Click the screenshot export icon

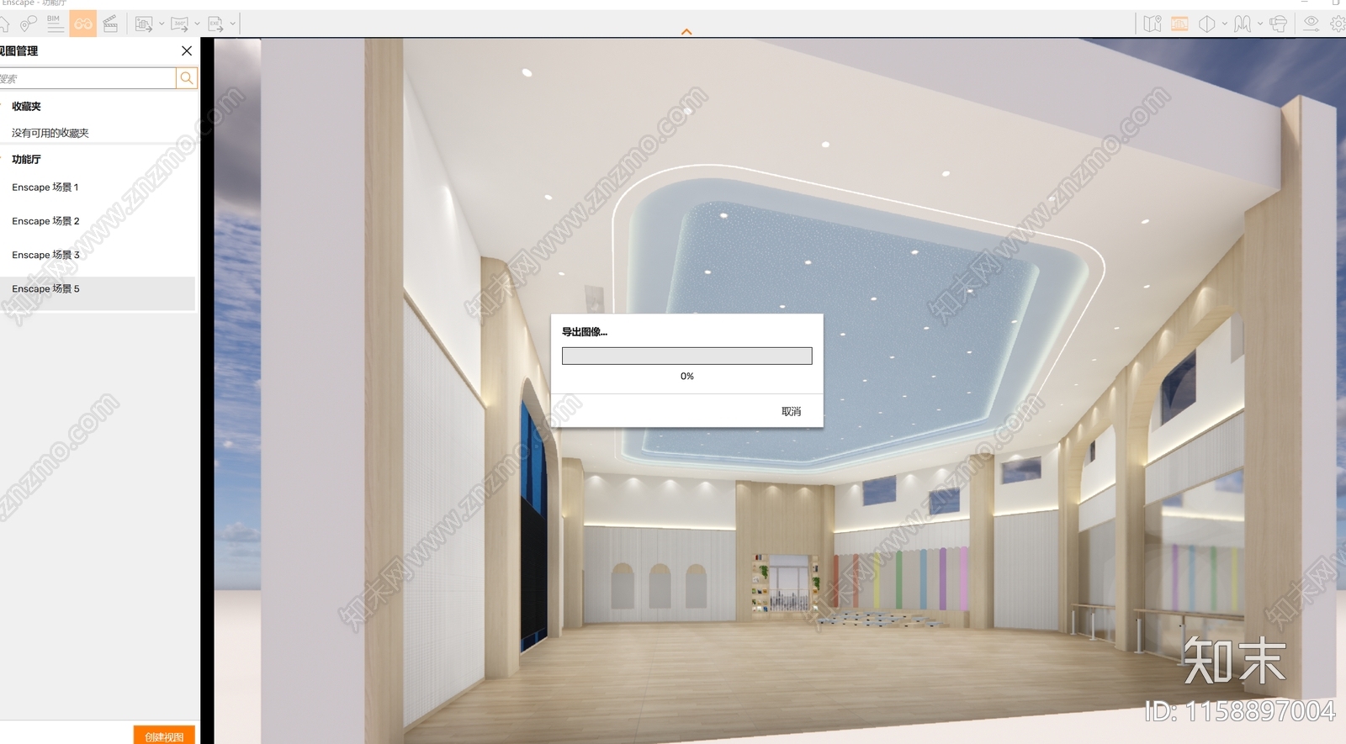point(144,24)
